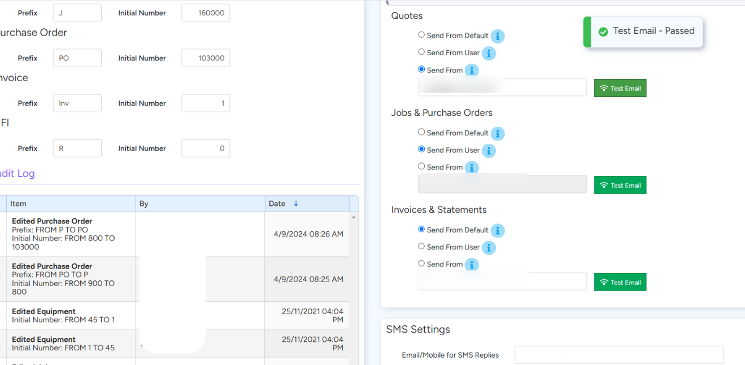This screenshot has width=745, height=365.
Task: Click info icon beside Quotes Send From User
Action: [489, 54]
